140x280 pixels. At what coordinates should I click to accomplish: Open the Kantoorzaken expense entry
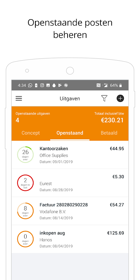(x=70, y=155)
